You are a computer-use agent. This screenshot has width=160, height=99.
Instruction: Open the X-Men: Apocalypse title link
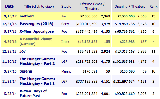pos(36,32)
